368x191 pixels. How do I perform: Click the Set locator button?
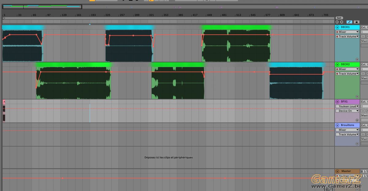(339, 18)
